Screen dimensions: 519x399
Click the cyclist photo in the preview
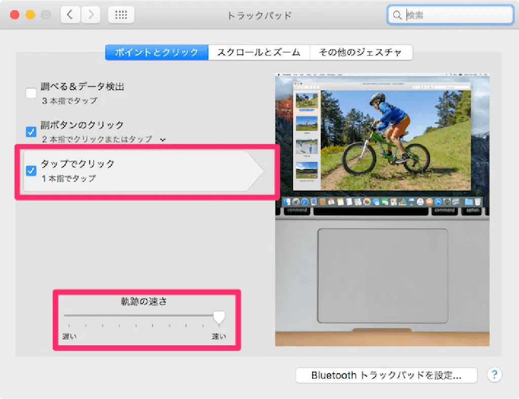395,140
